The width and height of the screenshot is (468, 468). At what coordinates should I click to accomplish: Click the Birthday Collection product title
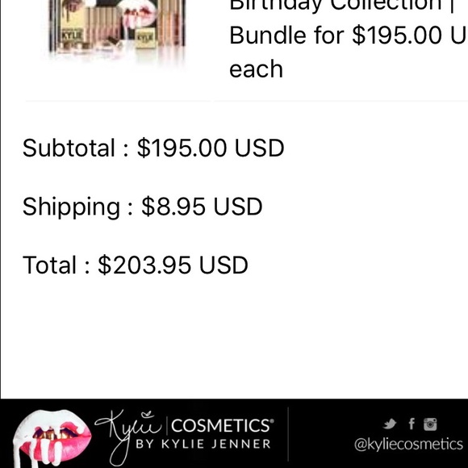342,5
